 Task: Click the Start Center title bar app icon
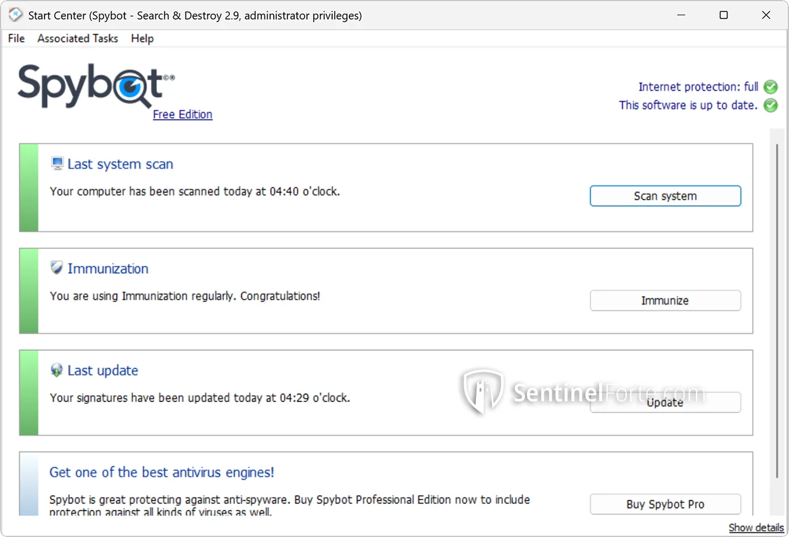click(15, 15)
